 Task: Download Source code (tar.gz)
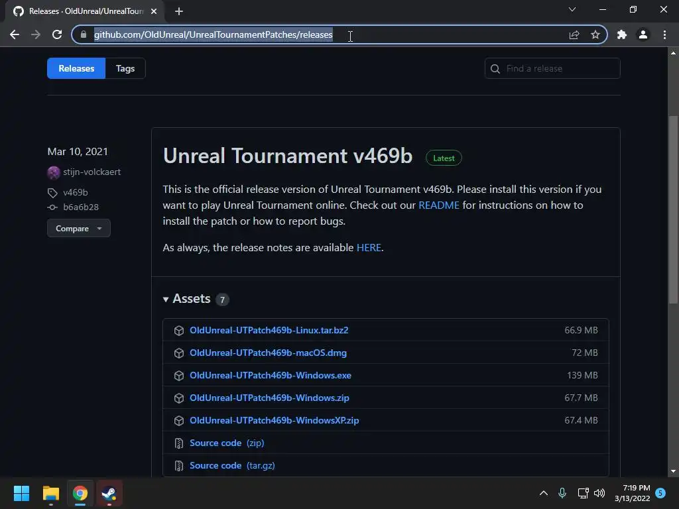point(232,465)
